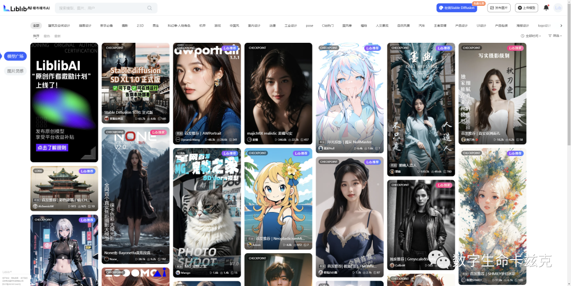Screen dimensions: 571x286
Task: Click the clock icon of the time filter
Action: pos(522,36)
